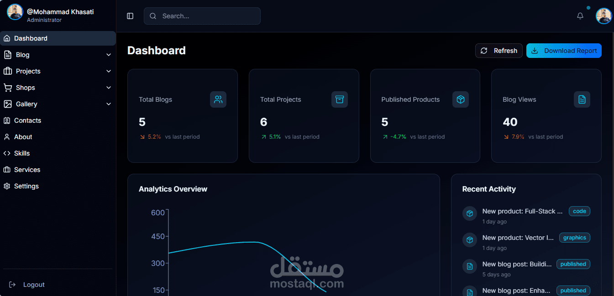Open the New blog post: Buildi... activity
614x296 pixels.
[x=517, y=264]
